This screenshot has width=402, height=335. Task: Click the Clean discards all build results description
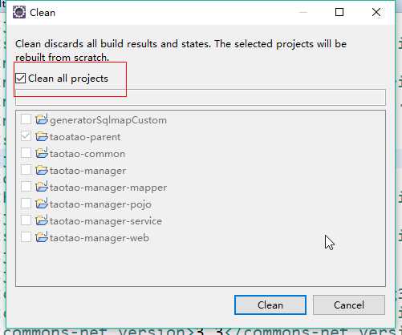181,50
